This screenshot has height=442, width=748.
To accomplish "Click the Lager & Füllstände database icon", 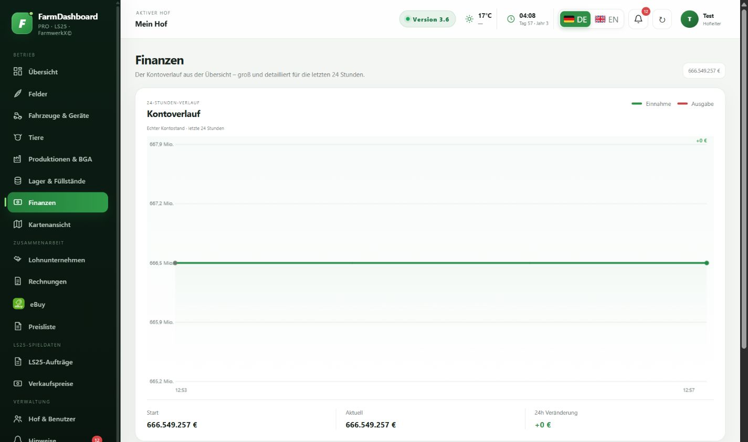I will (x=18, y=181).
